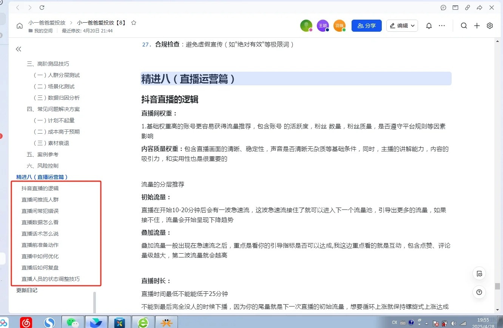The height and width of the screenshot is (328, 503).
Task: Open search with magnifier icon
Action: 464,26
